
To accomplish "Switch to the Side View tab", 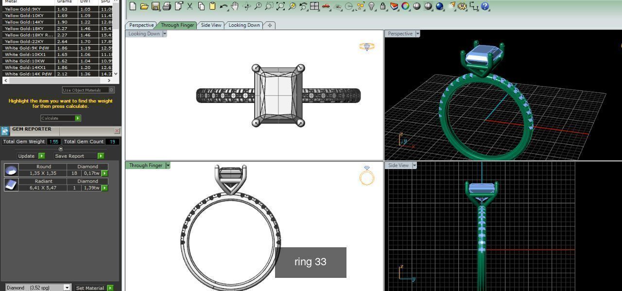I will coord(211,25).
